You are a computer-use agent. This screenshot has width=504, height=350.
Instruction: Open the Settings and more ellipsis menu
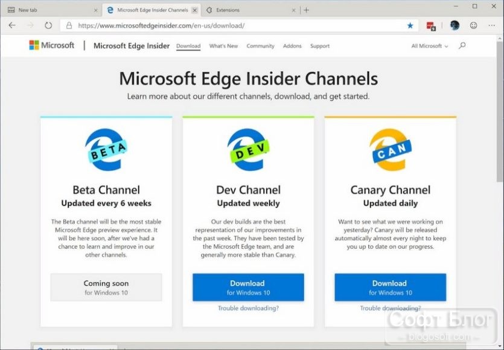(x=491, y=25)
